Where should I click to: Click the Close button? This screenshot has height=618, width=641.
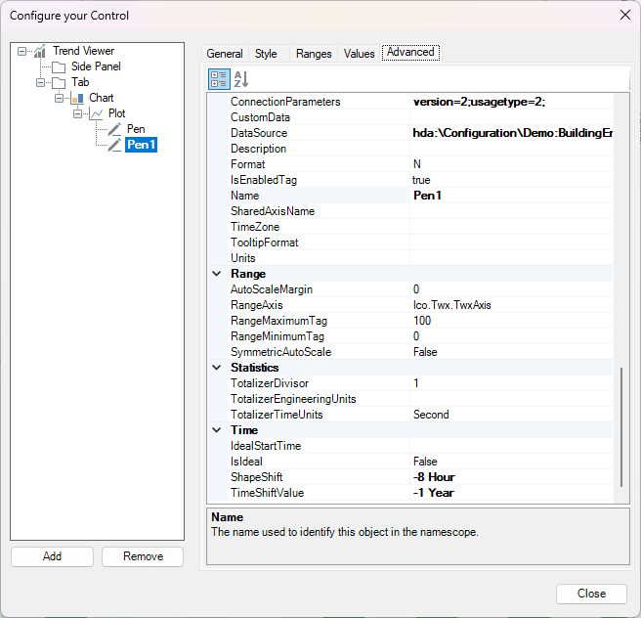[x=591, y=594]
